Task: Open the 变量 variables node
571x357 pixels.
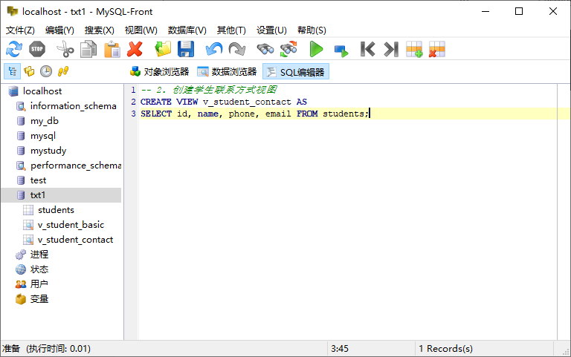Action: [x=39, y=299]
